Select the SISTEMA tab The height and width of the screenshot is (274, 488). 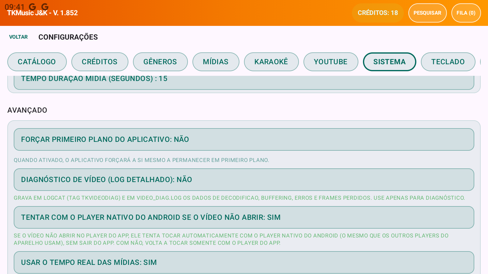[x=389, y=62]
